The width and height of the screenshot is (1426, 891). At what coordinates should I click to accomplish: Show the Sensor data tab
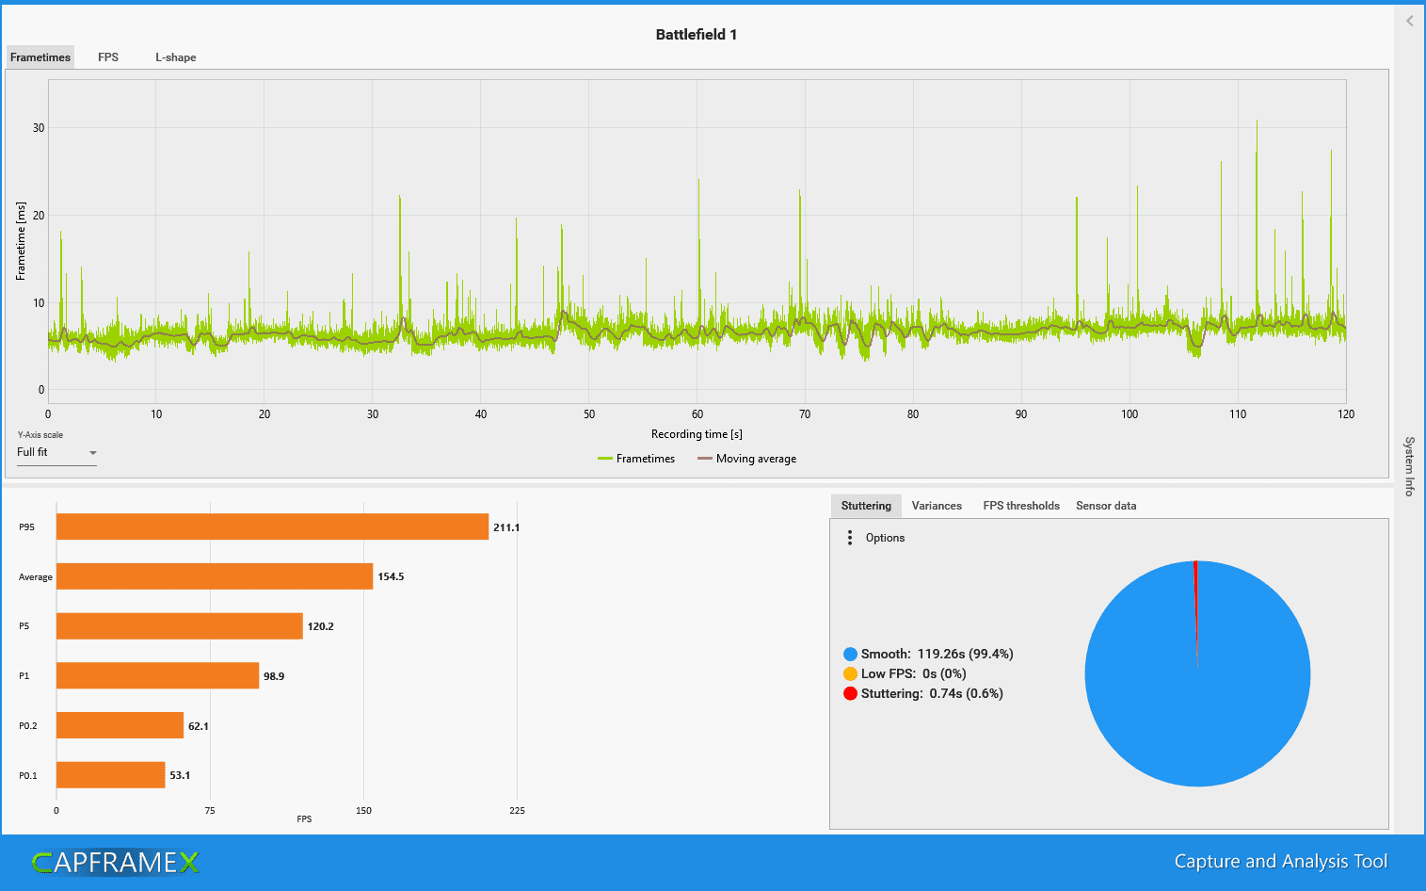coord(1106,506)
